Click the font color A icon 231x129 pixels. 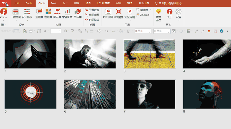point(45,31)
